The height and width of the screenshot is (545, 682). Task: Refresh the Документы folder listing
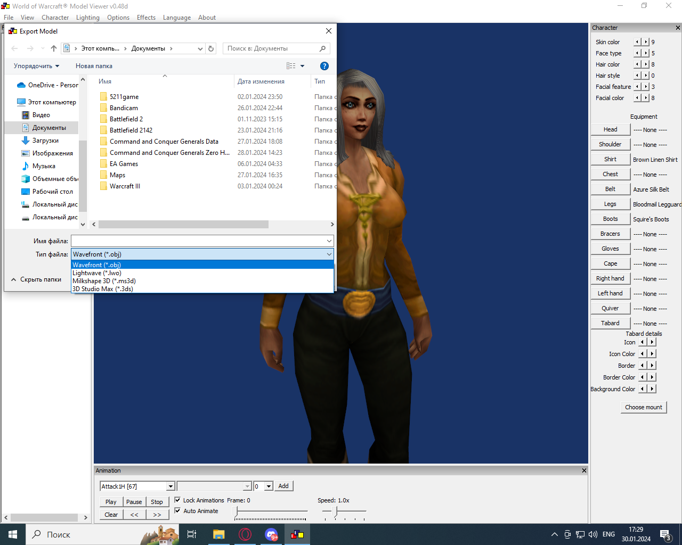[211, 48]
